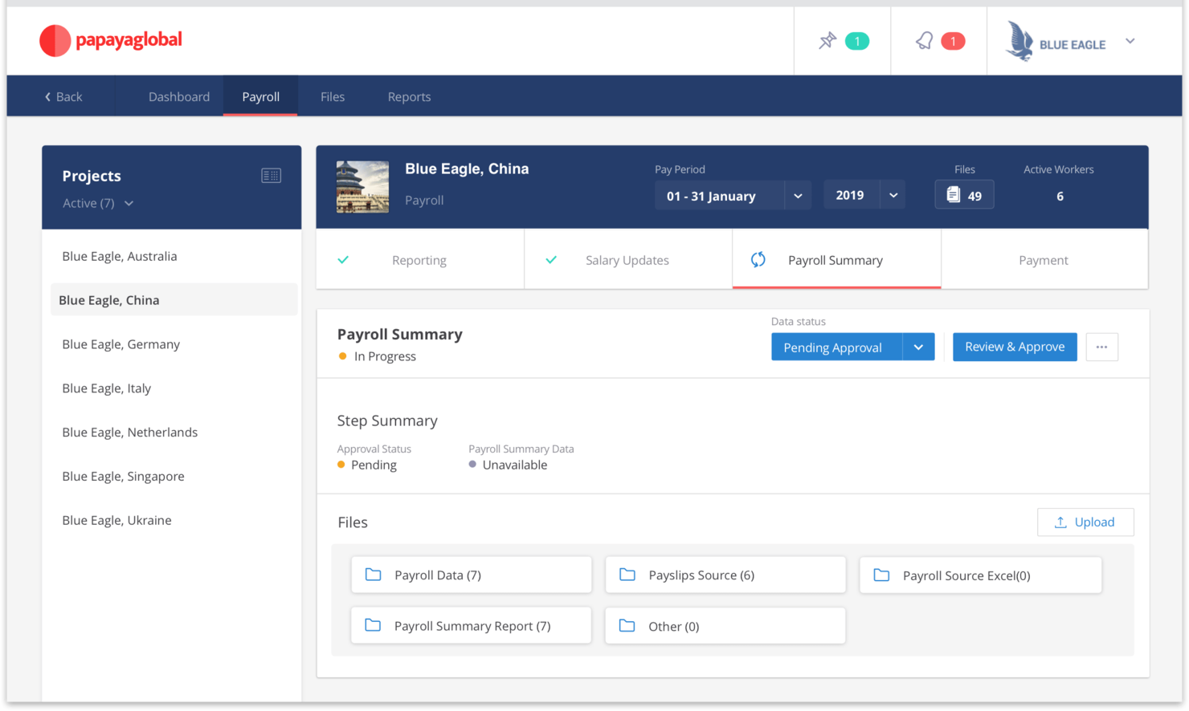Upload a file using the Upload button
This screenshot has width=1189, height=711.
pyautogui.click(x=1085, y=522)
